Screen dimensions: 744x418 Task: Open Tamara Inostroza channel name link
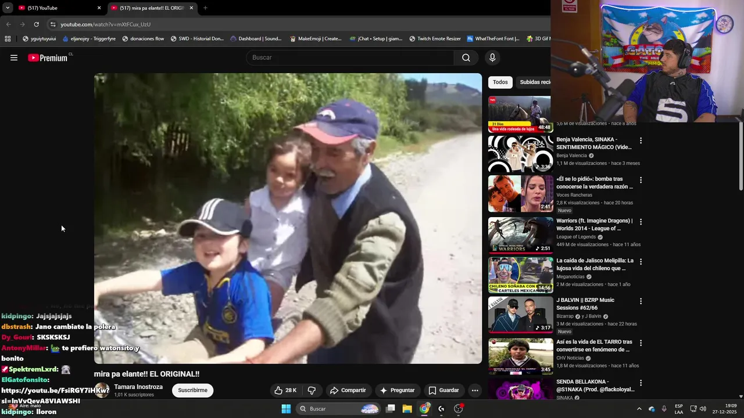[138, 387]
